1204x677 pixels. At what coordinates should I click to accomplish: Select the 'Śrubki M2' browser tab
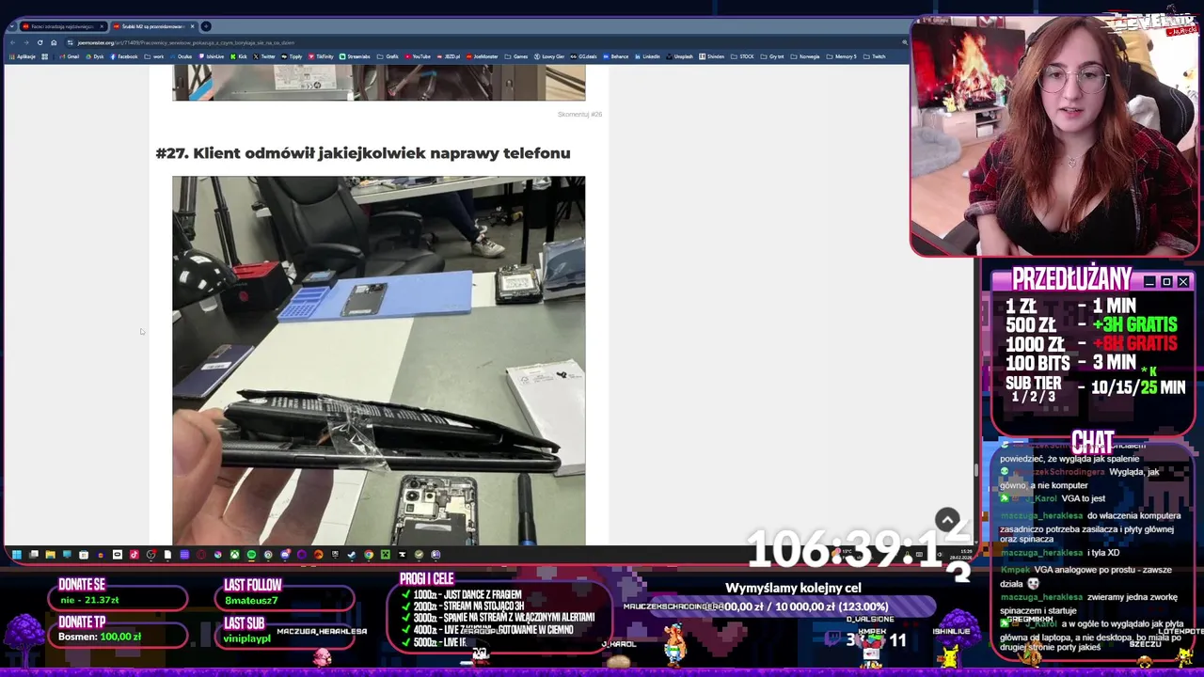pos(153,26)
